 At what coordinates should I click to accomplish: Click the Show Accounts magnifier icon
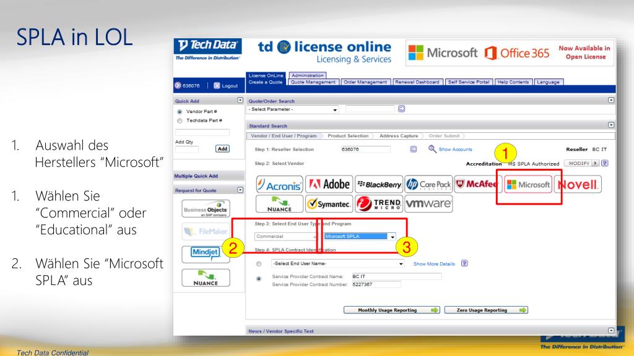432,149
